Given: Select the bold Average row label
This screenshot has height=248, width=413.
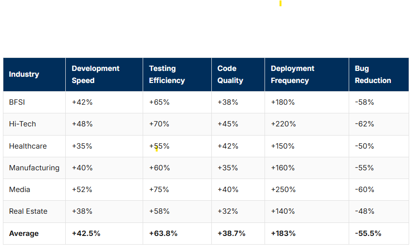Looking at the screenshot, I should pyautogui.click(x=24, y=234).
